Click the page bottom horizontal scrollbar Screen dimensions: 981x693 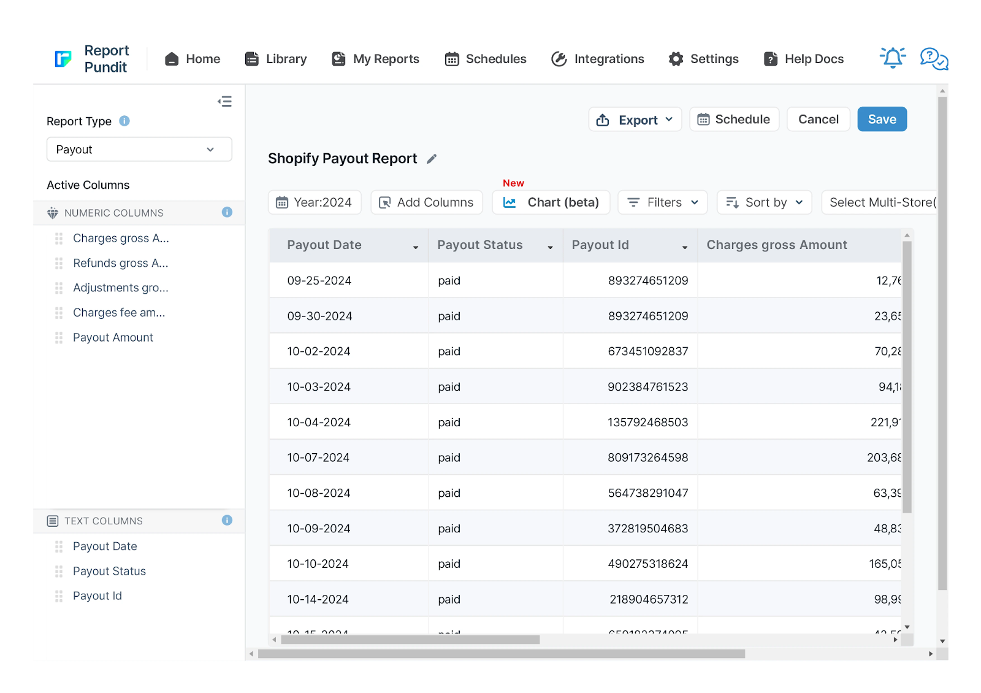502,654
